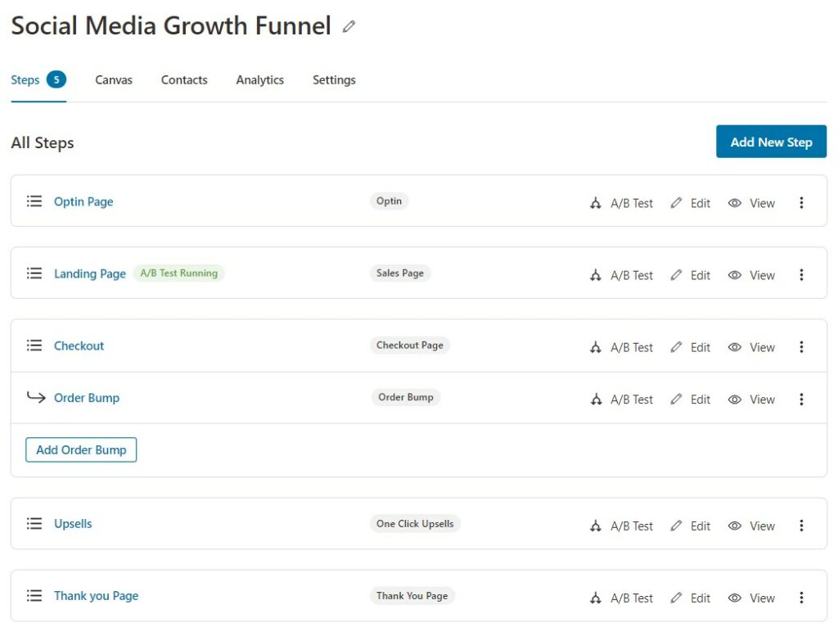Image resolution: width=838 pixels, height=632 pixels.
Task: Open more options menu for Optin Page
Action: click(x=801, y=203)
